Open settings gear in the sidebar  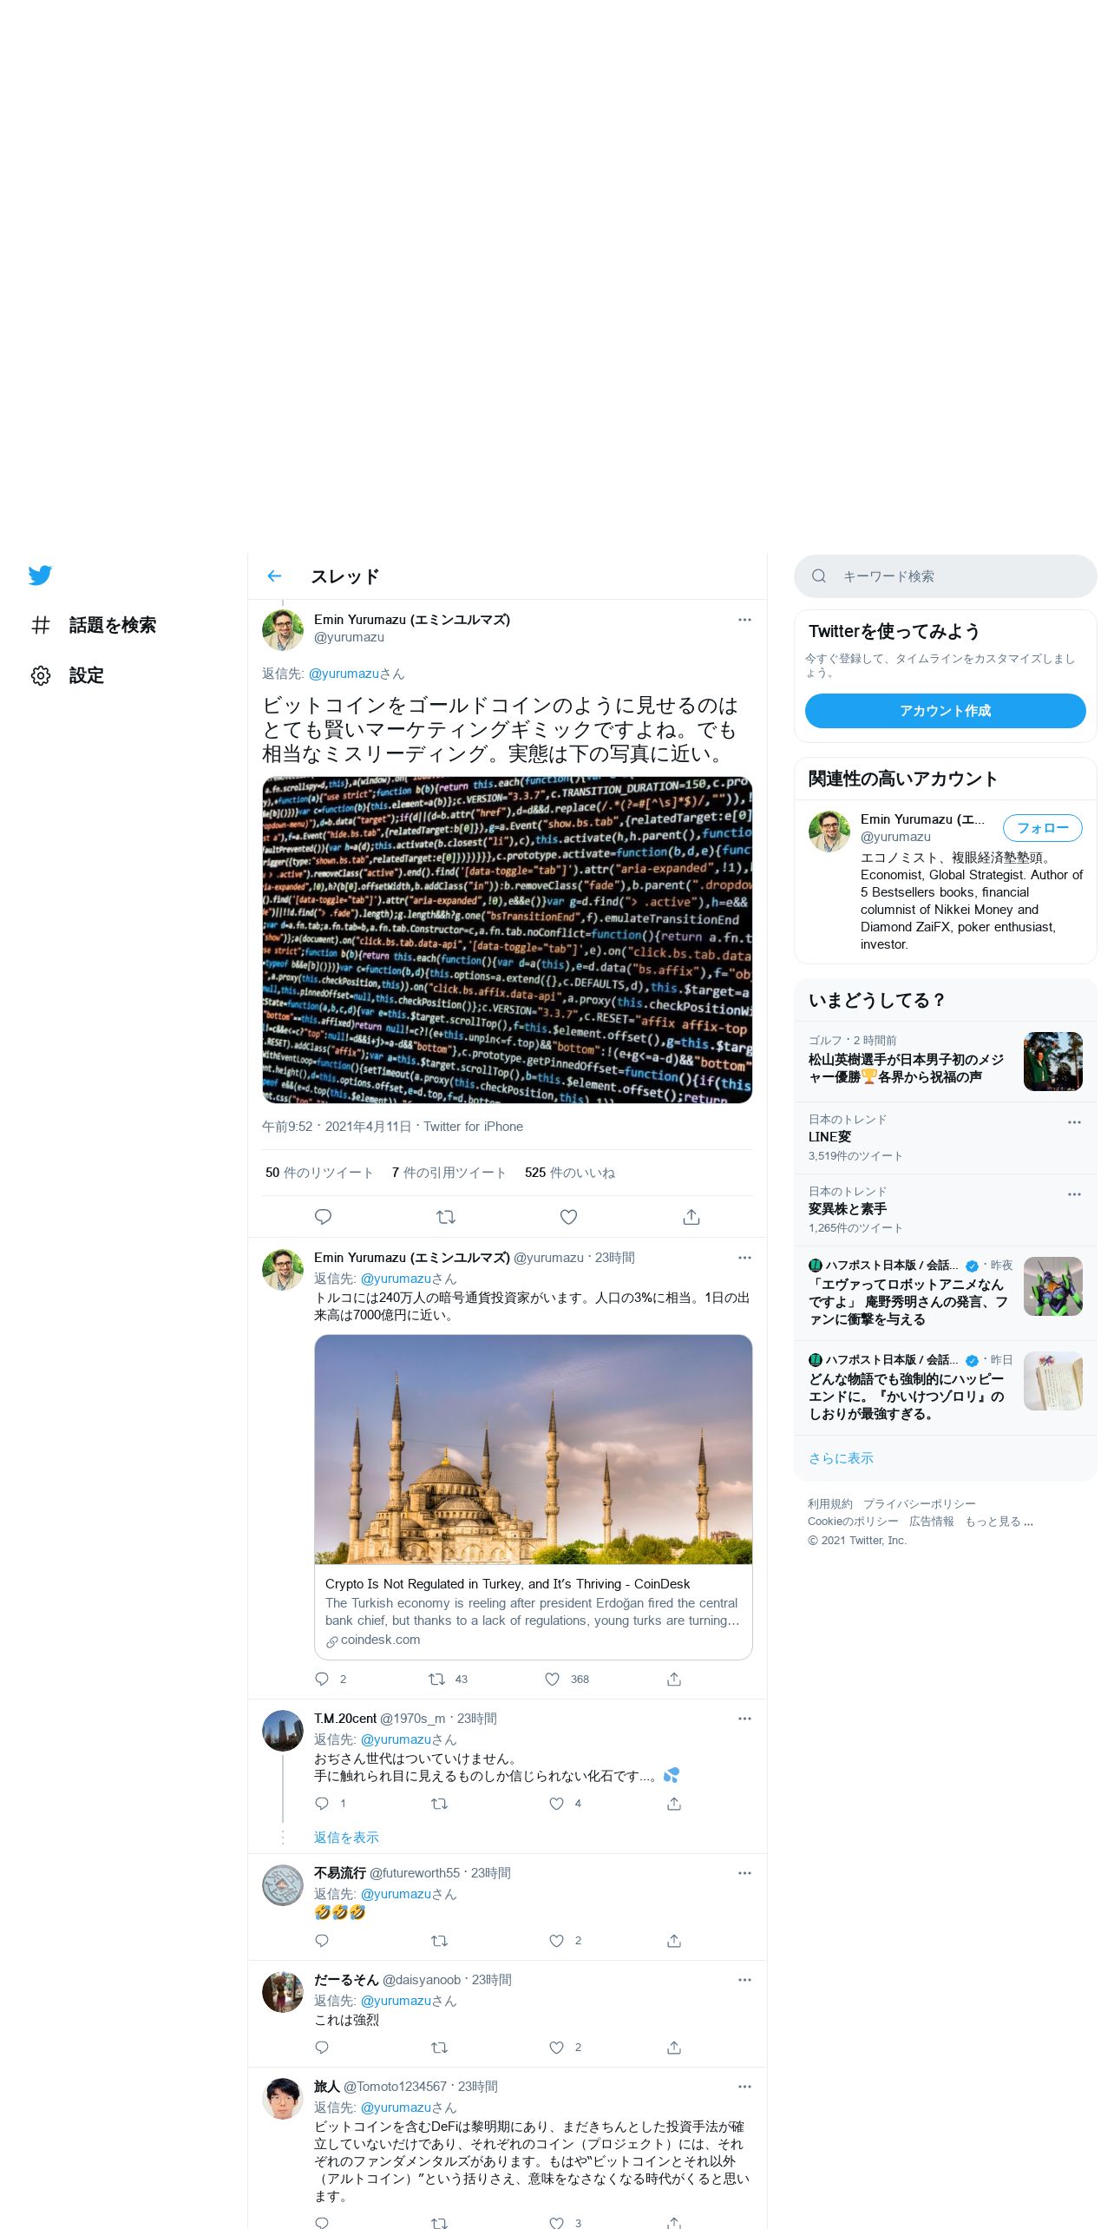point(41,675)
